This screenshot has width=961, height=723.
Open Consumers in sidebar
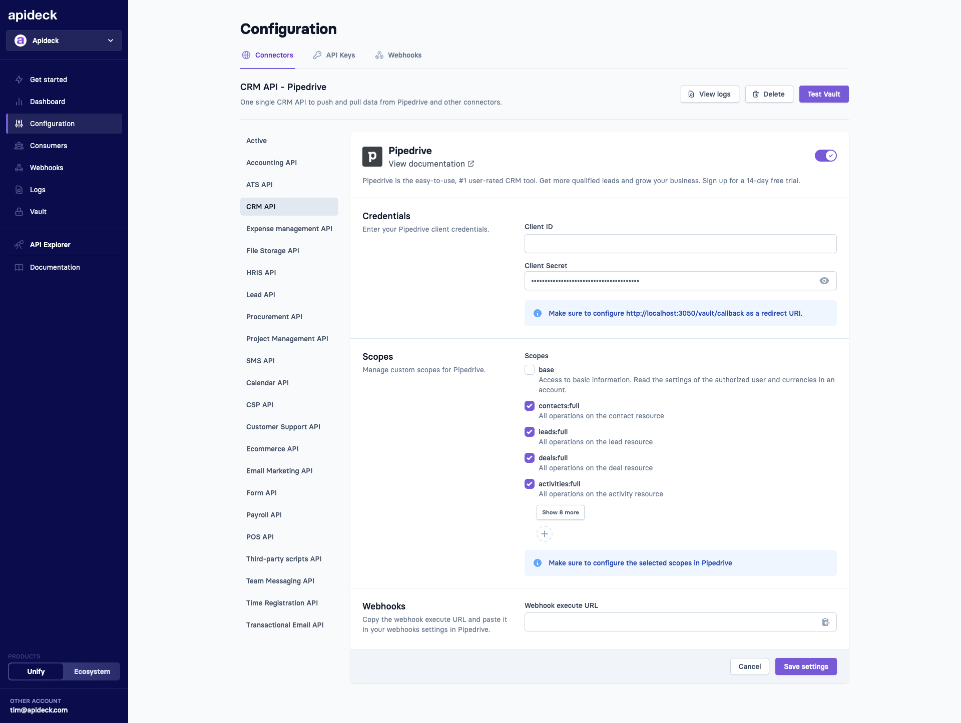64,146
